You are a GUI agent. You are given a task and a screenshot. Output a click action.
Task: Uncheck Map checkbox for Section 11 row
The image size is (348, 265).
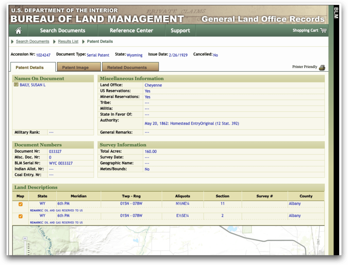(x=20, y=204)
